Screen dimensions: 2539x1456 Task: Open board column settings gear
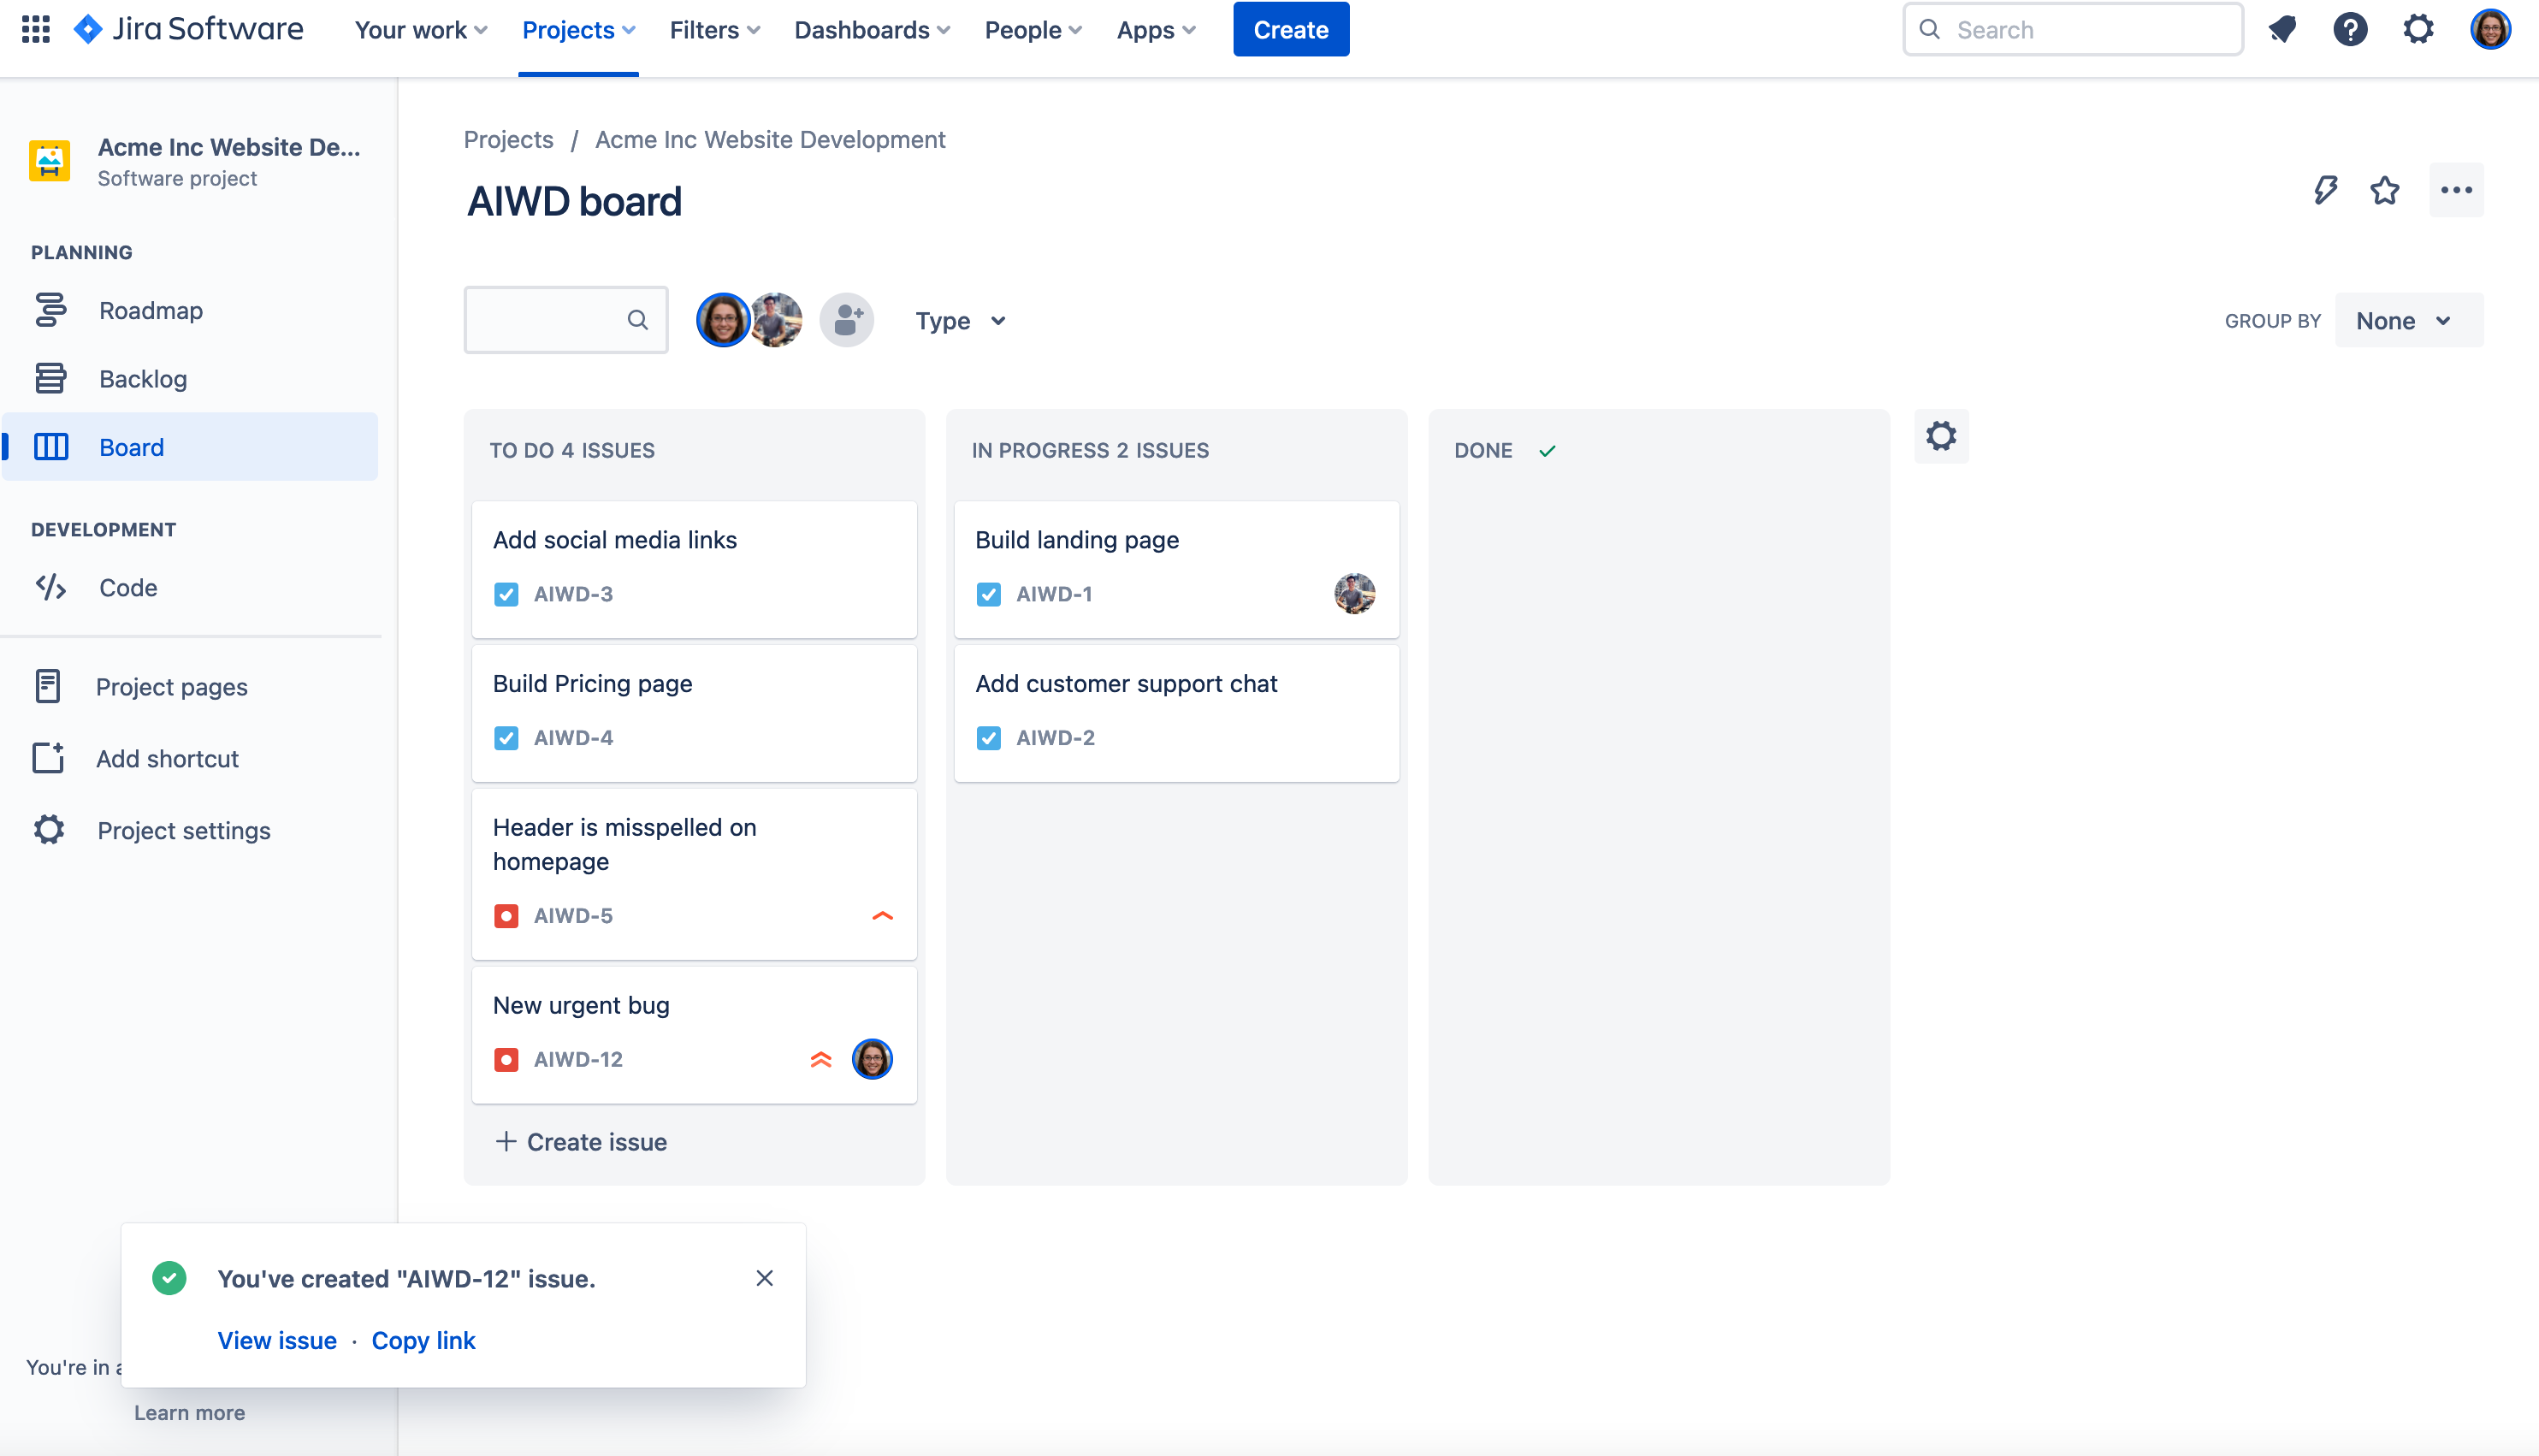[1941, 436]
